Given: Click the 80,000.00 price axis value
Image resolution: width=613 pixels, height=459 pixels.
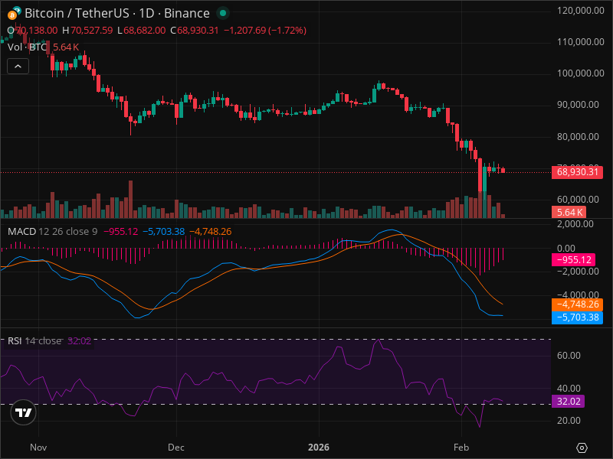Looking at the screenshot, I should pyautogui.click(x=578, y=137).
